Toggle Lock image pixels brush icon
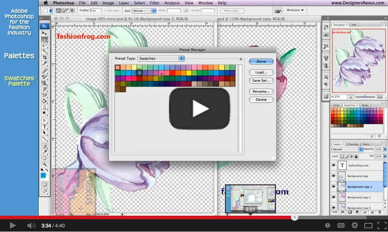The width and height of the screenshot is (388, 232). point(347,157)
